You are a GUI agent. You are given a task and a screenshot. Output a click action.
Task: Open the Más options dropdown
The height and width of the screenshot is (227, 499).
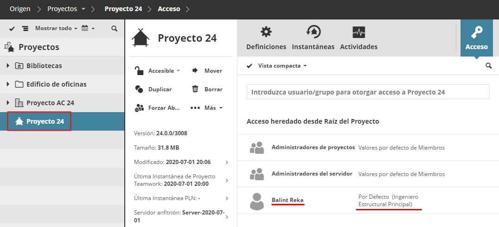pyautogui.click(x=206, y=108)
